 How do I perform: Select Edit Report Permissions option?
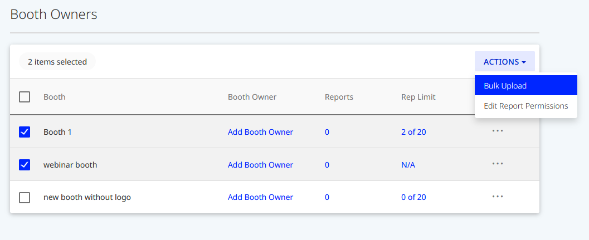pos(526,106)
